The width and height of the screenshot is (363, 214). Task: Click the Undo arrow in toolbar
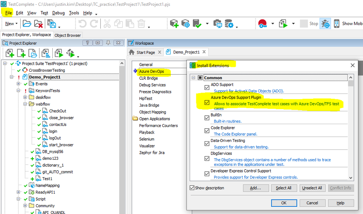tap(82, 24)
